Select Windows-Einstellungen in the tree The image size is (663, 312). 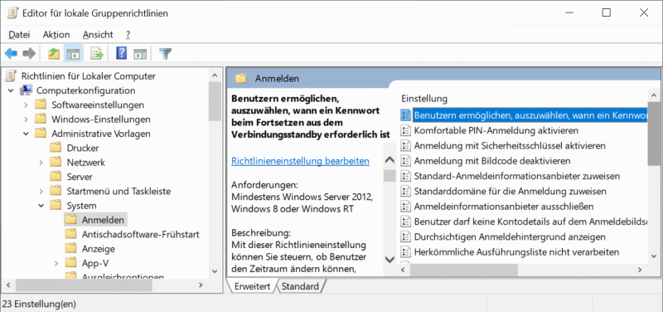coord(100,119)
